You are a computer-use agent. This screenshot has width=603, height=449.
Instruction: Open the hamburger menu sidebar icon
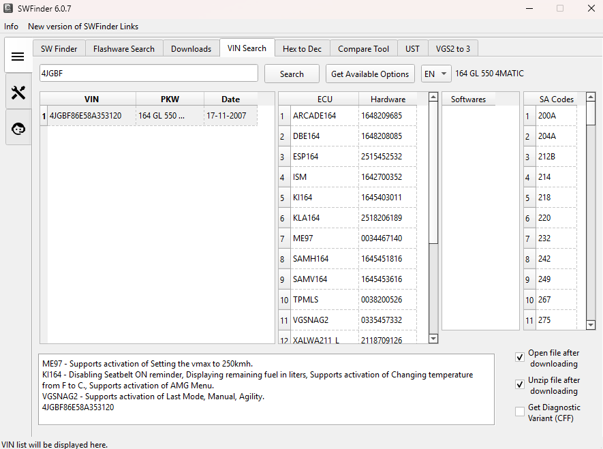[x=18, y=57]
